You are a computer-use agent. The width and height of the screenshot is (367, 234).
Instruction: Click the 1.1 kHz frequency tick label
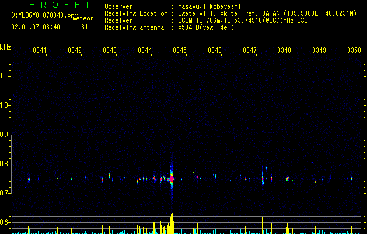[x=5, y=76]
